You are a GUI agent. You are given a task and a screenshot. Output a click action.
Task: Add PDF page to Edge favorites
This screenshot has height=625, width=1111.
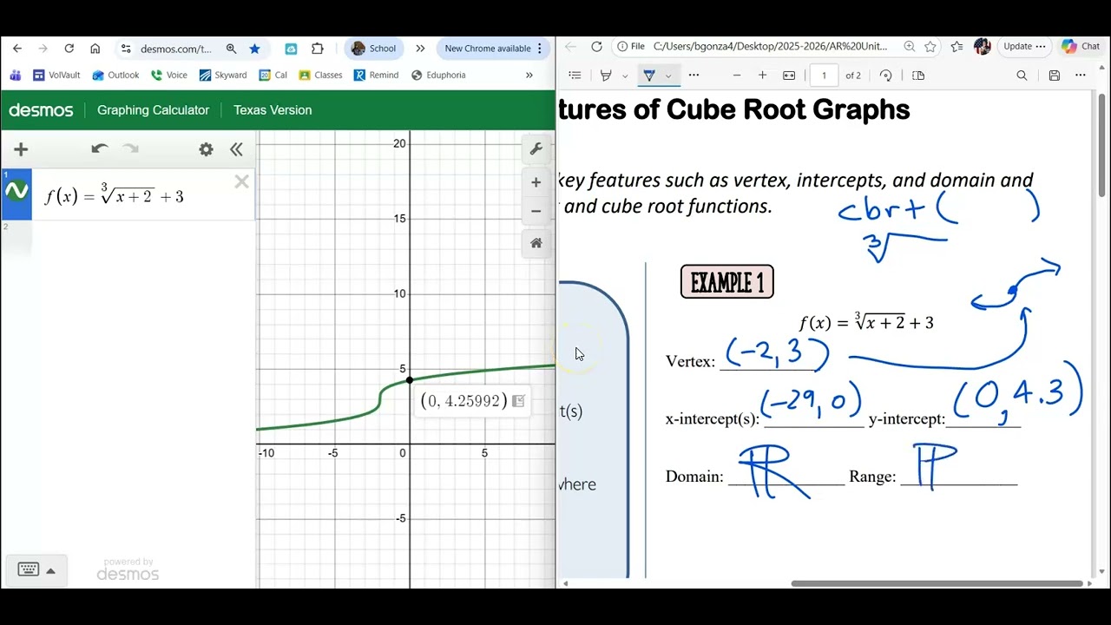pyautogui.click(x=930, y=47)
